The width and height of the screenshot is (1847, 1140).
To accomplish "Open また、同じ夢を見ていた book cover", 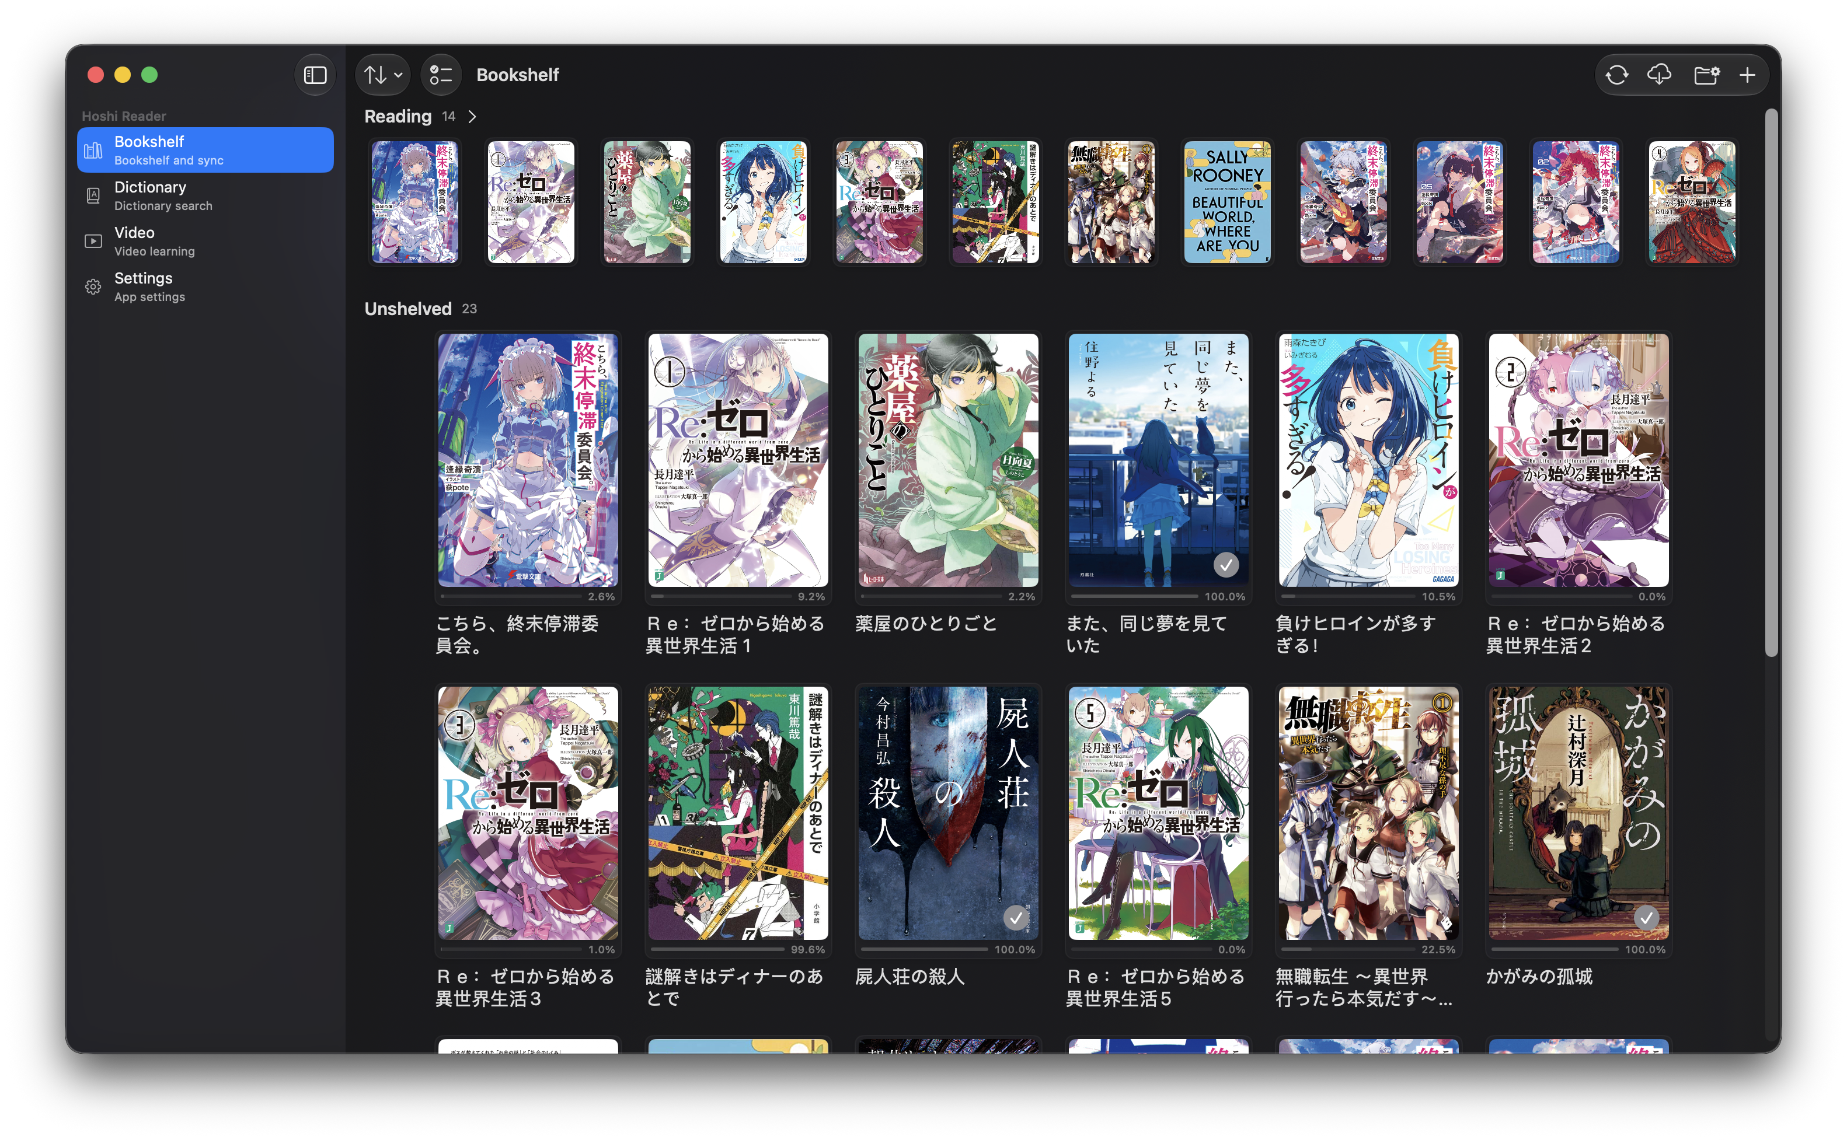I will click(x=1158, y=460).
